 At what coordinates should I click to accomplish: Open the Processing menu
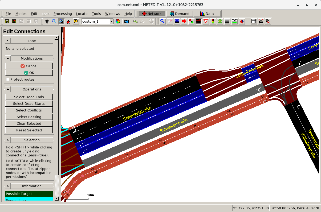63,14
